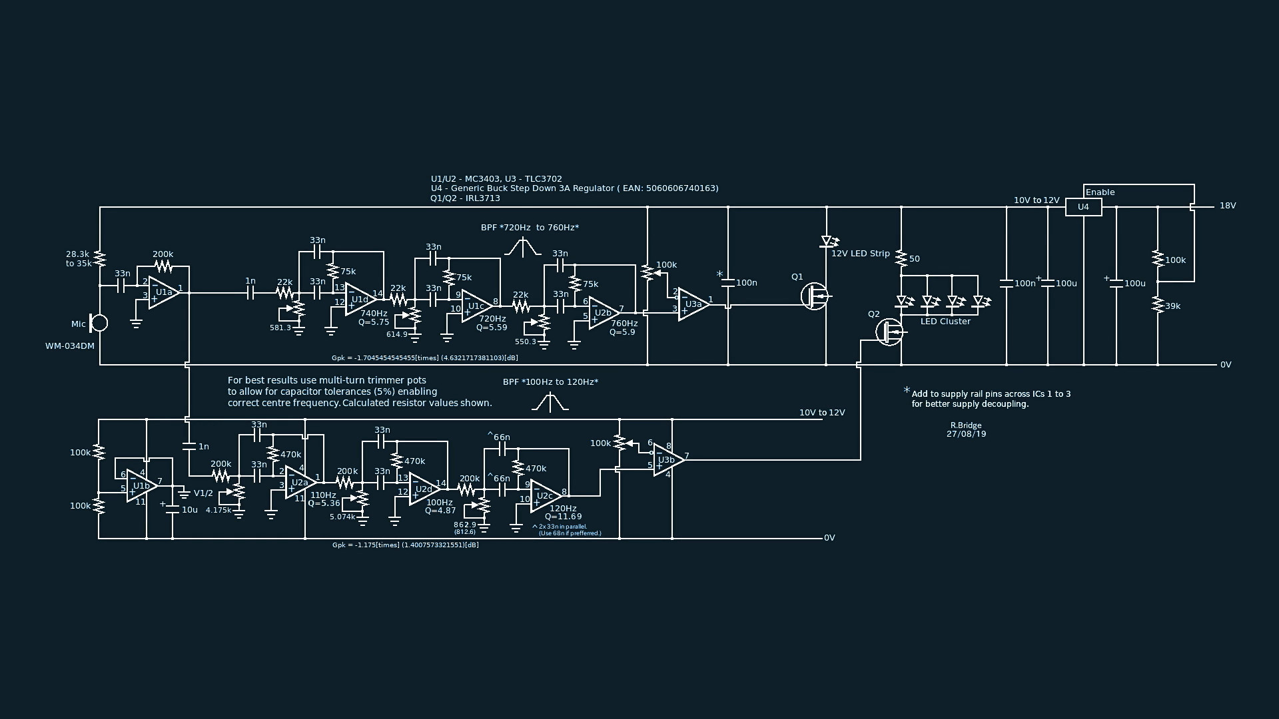This screenshot has height=719, width=1279.
Task: Click bandpass curve under 100Hz to 120Hz
Action: [550, 402]
